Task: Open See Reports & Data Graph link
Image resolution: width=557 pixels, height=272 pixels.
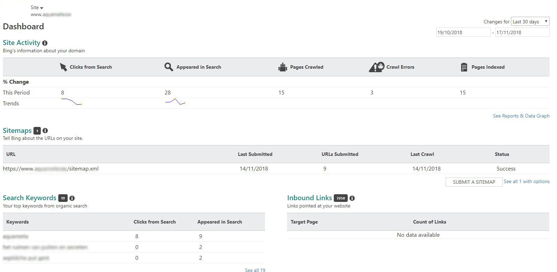Action: click(x=521, y=116)
